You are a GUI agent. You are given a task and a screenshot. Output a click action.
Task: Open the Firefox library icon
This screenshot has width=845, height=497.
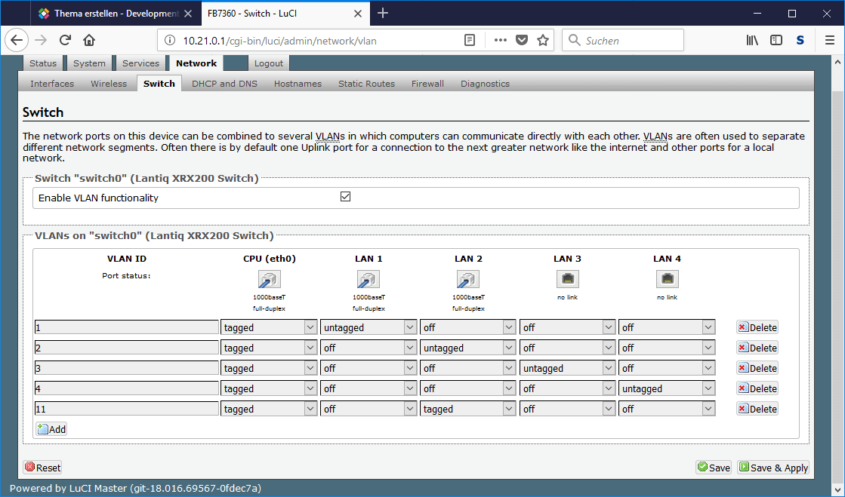pyautogui.click(x=752, y=40)
